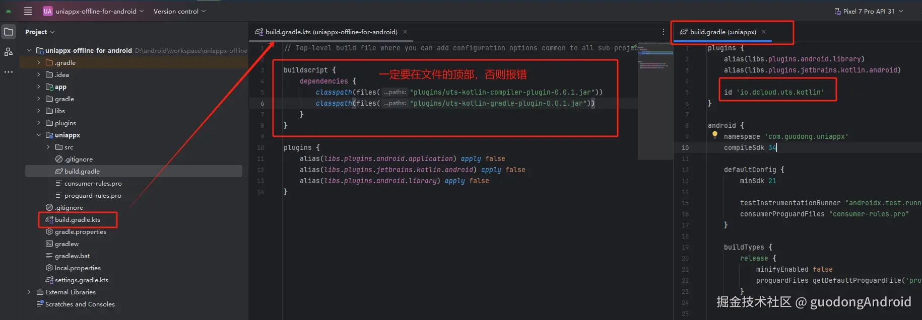Viewport: 922px width, 320px height.
Task: Close the build.gradle.kts tab
Action: click(405, 32)
